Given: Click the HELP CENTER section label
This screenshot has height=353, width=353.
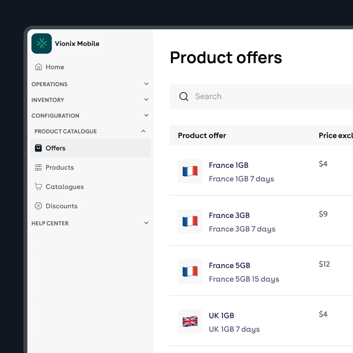Looking at the screenshot, I should click(50, 223).
